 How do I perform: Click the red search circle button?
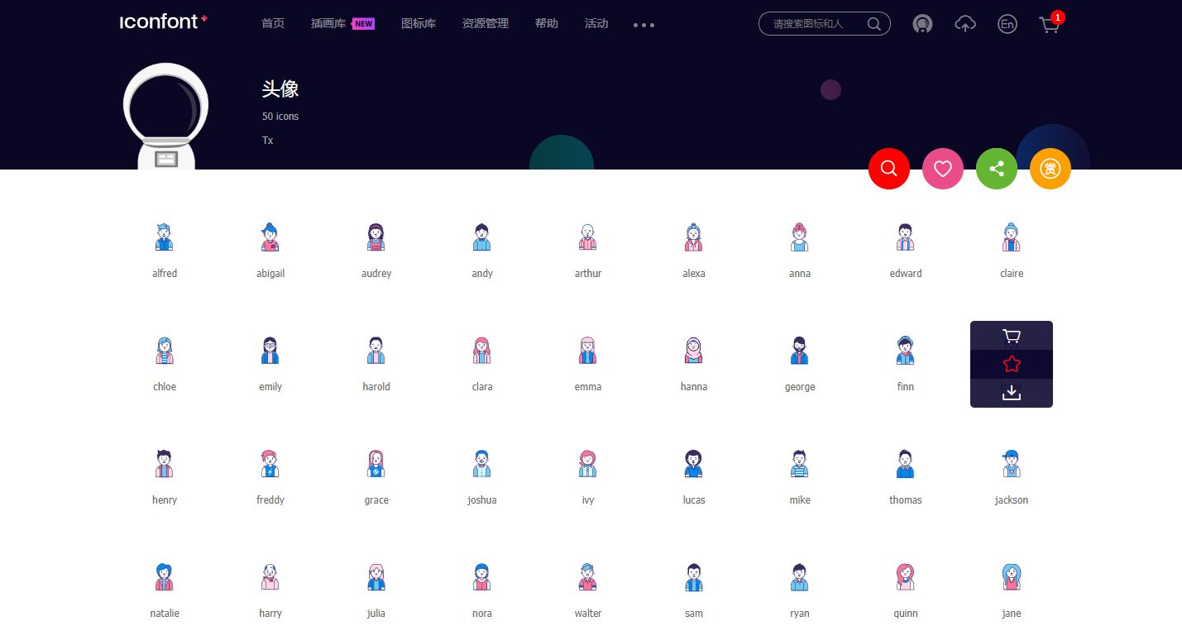(x=889, y=169)
